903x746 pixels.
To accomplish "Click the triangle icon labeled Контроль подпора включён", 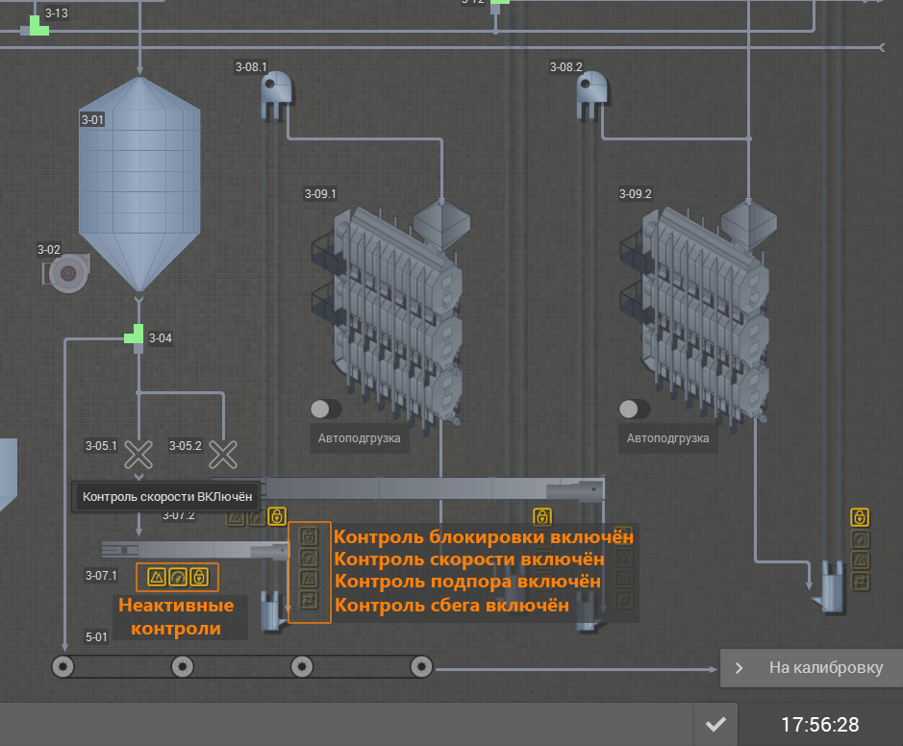I will tap(309, 579).
